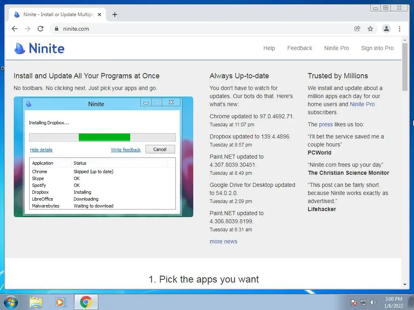Click Hide details in the installer image
414x310 pixels.
point(41,150)
